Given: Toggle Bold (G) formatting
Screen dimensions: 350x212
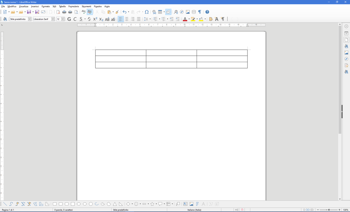Looking at the screenshot, I should pyautogui.click(x=69, y=19).
